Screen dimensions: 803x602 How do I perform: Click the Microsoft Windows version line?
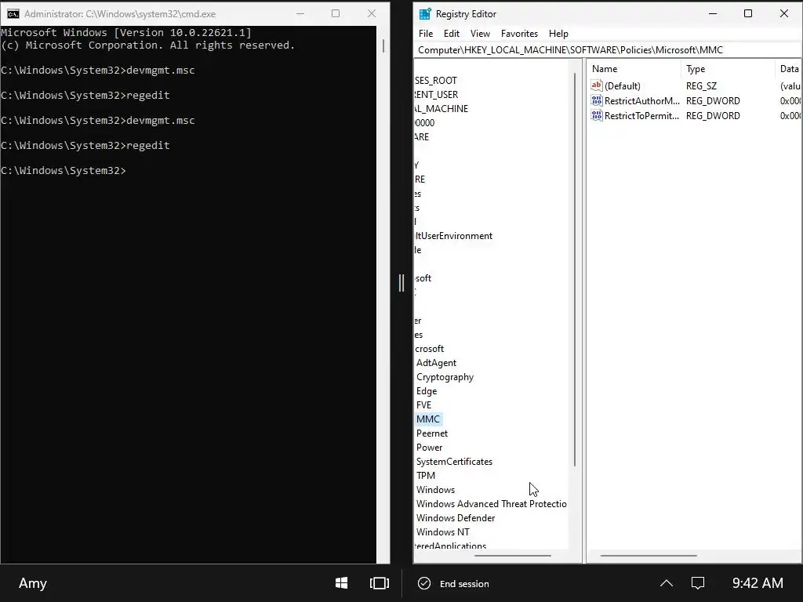[x=126, y=32]
